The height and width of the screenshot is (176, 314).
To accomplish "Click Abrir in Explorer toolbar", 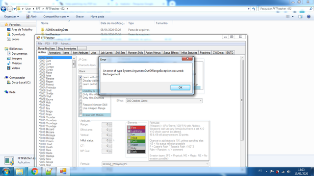I will (x=31, y=17).
